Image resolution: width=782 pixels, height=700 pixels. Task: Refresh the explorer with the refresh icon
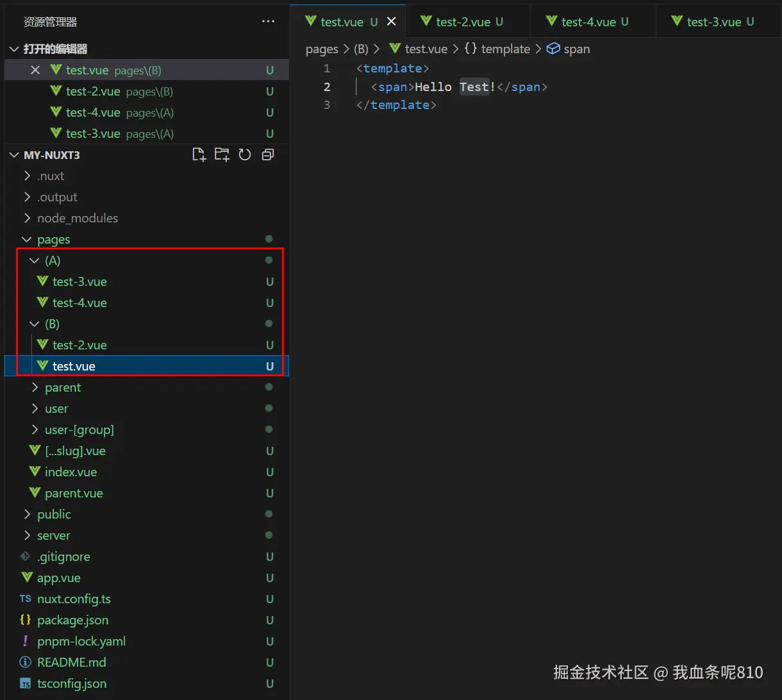pyautogui.click(x=245, y=154)
